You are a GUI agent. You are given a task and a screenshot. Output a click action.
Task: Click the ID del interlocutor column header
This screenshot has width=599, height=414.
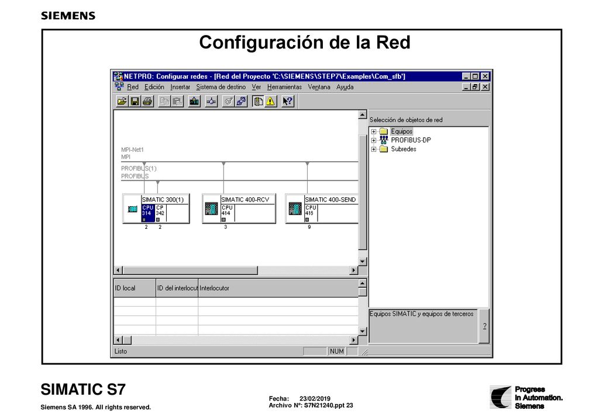coord(177,288)
